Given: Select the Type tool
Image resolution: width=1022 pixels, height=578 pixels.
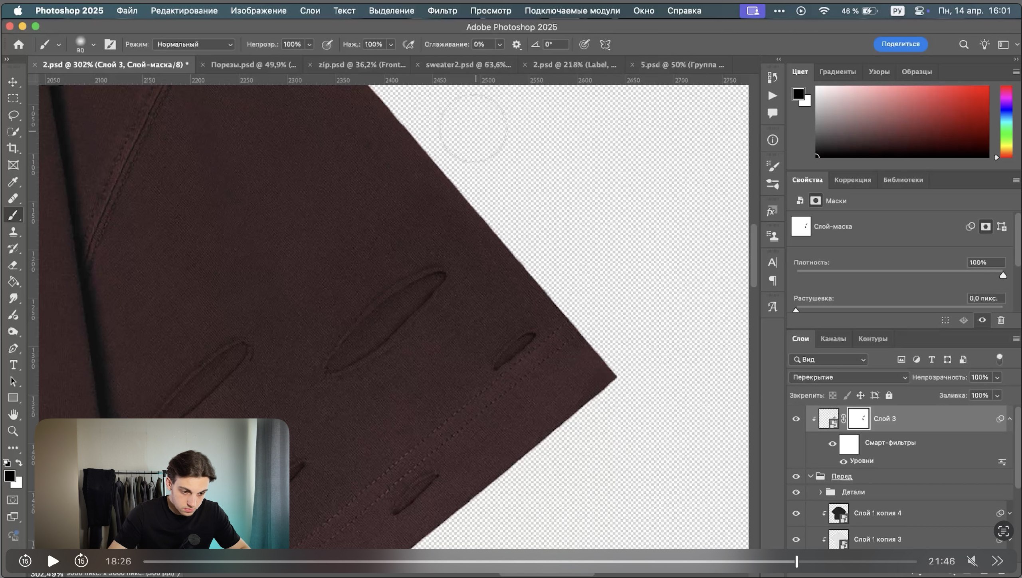Looking at the screenshot, I should (13, 365).
